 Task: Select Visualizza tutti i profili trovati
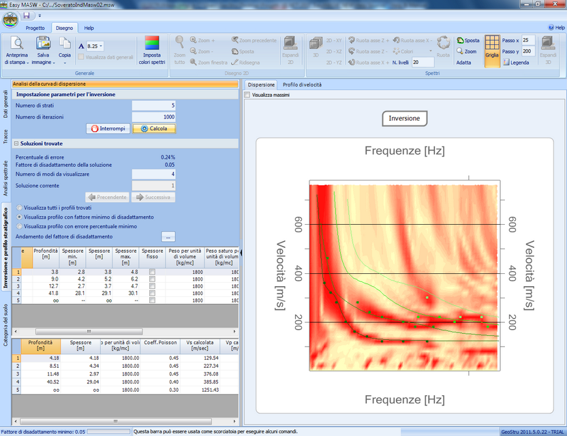[x=20, y=208]
